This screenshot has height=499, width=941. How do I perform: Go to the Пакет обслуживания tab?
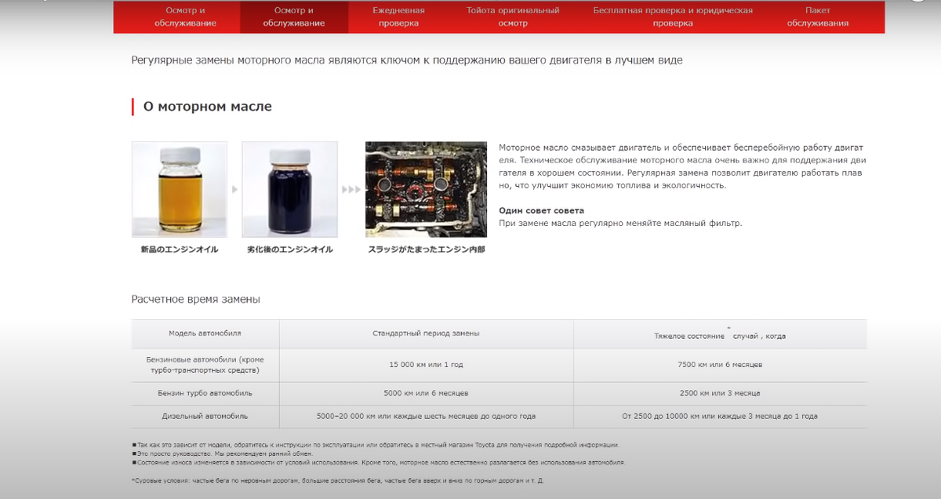coord(818,16)
